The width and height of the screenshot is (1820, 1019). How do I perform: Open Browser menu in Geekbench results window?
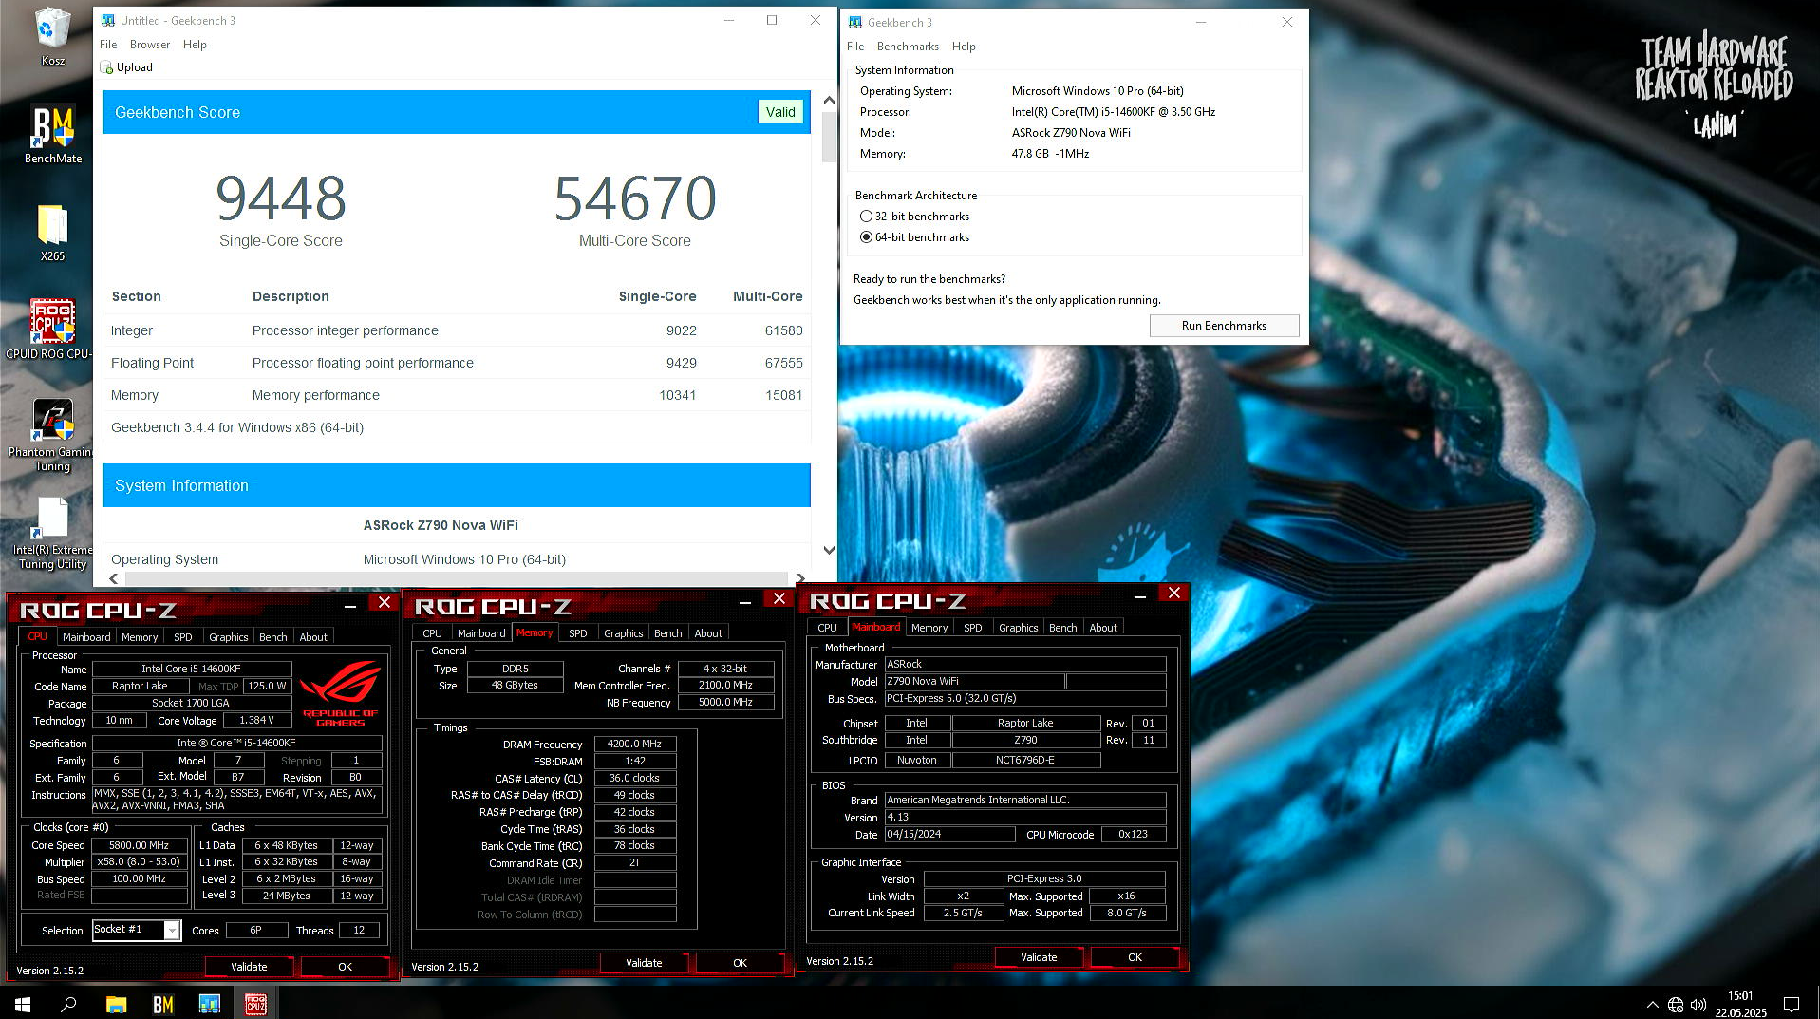150,45
